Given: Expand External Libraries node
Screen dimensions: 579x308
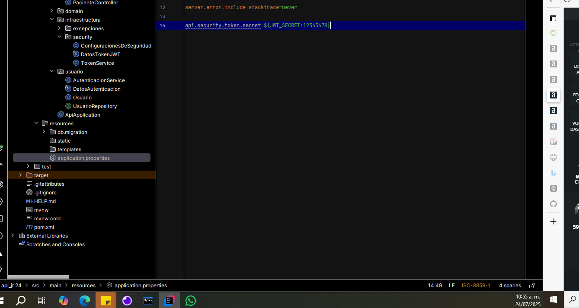Looking at the screenshot, I should 13,235.
